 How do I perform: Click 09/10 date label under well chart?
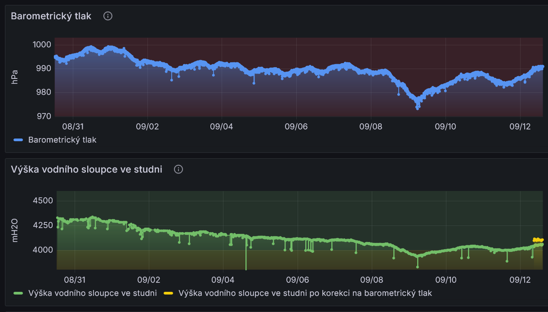pyautogui.click(x=446, y=280)
